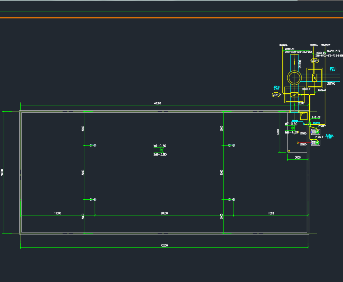Select the -3.80 elevation text in tank center

coord(160,154)
